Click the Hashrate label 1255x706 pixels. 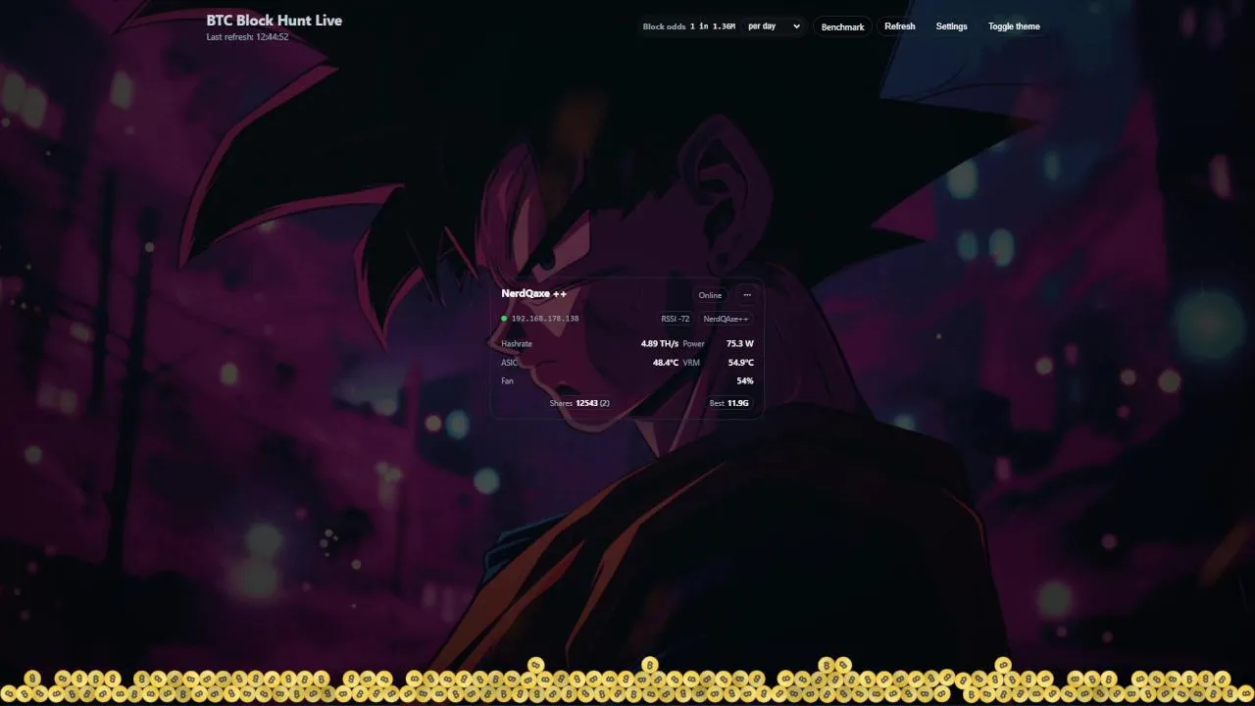pos(517,344)
